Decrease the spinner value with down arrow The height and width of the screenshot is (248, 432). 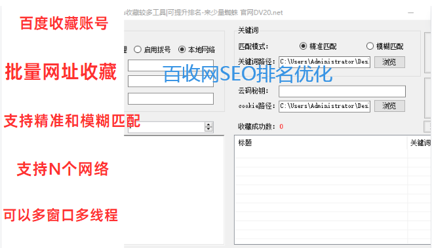pyautogui.click(x=208, y=129)
